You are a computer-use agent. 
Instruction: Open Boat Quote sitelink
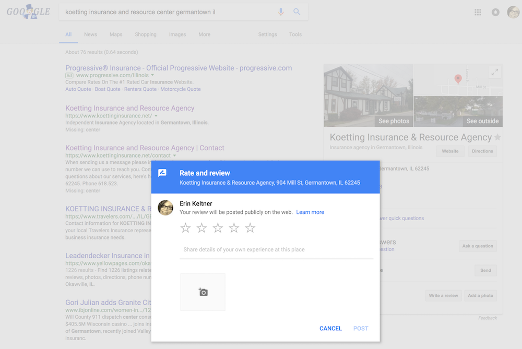[x=108, y=89]
